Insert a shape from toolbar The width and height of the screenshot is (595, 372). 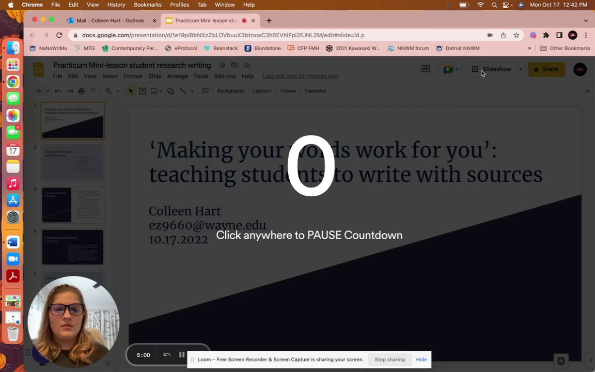[170, 91]
